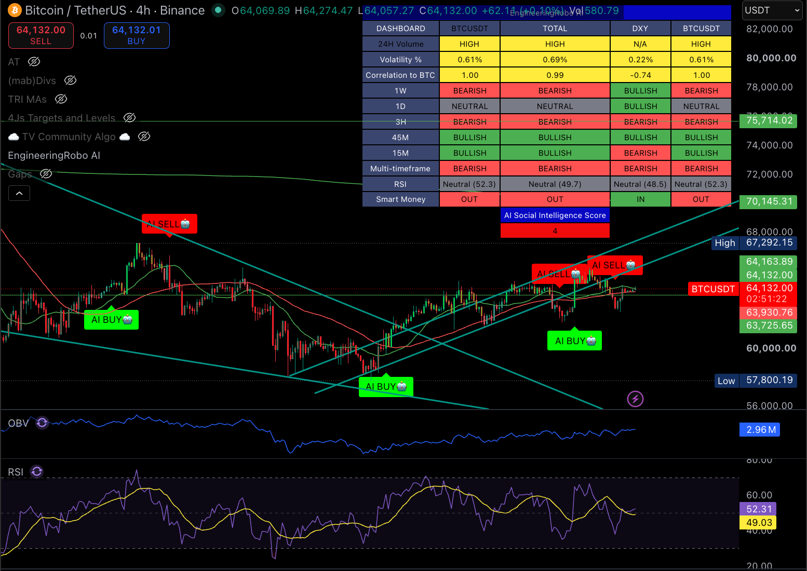This screenshot has width=807, height=571.
Task: Click the red BTCUSDT price tag
Action: 713,289
